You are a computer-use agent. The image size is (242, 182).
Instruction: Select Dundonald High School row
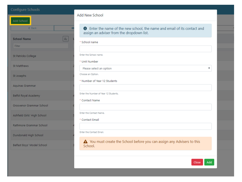coord(43,135)
